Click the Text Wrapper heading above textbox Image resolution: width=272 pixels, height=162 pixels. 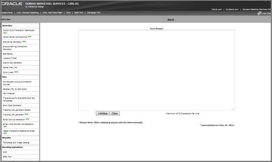(157, 29)
